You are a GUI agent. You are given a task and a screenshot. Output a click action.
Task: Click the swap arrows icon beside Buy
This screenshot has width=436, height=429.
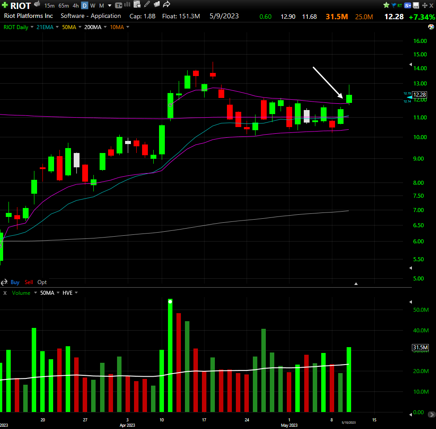[x=4, y=283]
